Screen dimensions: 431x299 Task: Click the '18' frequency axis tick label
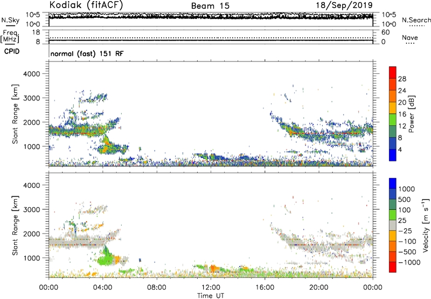(36, 32)
